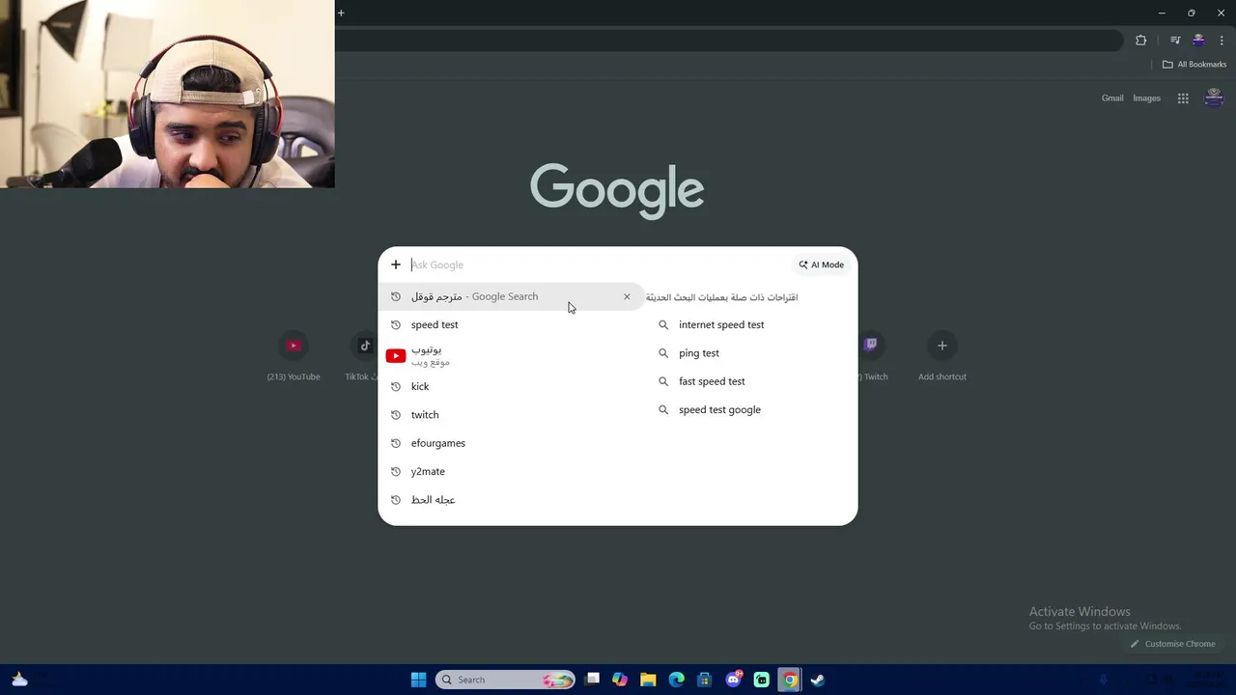Open the Gmail link
Image resolution: width=1236 pixels, height=695 pixels.
coord(1112,98)
